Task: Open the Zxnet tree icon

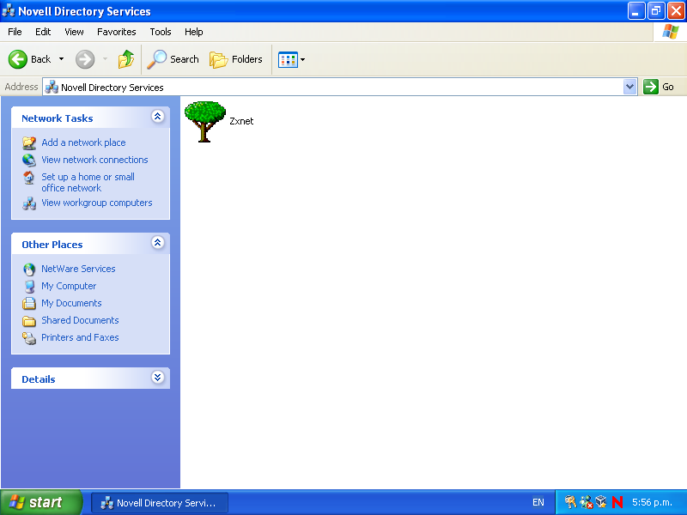Action: click(x=205, y=121)
